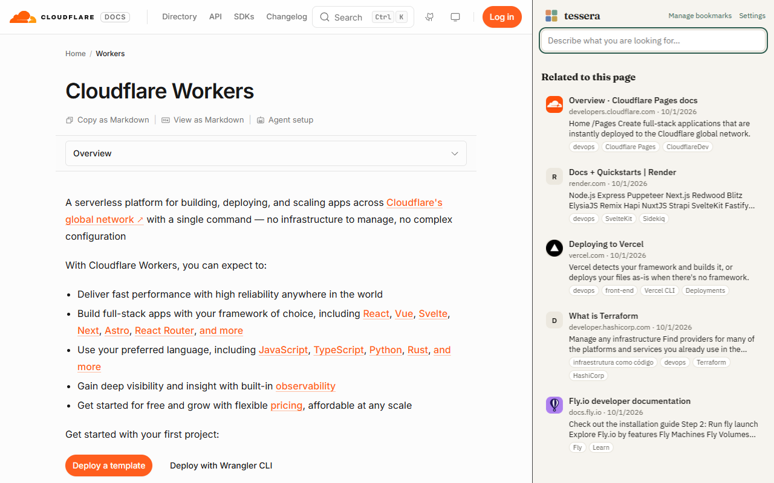
Task: Select the 'Vercel CLI' tag
Action: click(659, 290)
